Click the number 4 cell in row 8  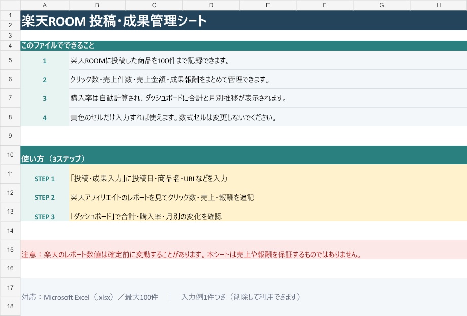[x=45, y=117]
